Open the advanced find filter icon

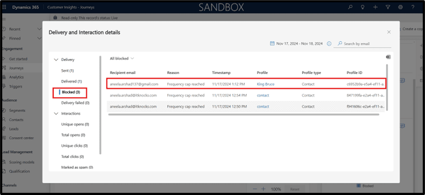(388, 8)
